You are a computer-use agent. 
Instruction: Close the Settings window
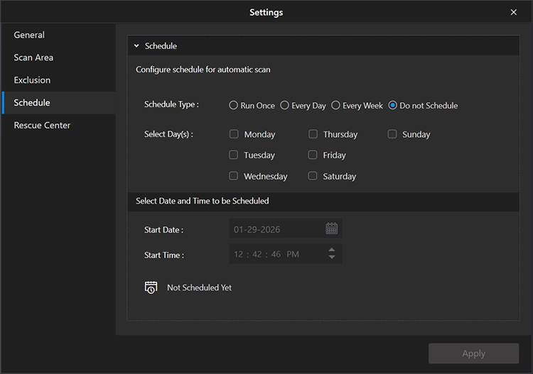(x=514, y=12)
